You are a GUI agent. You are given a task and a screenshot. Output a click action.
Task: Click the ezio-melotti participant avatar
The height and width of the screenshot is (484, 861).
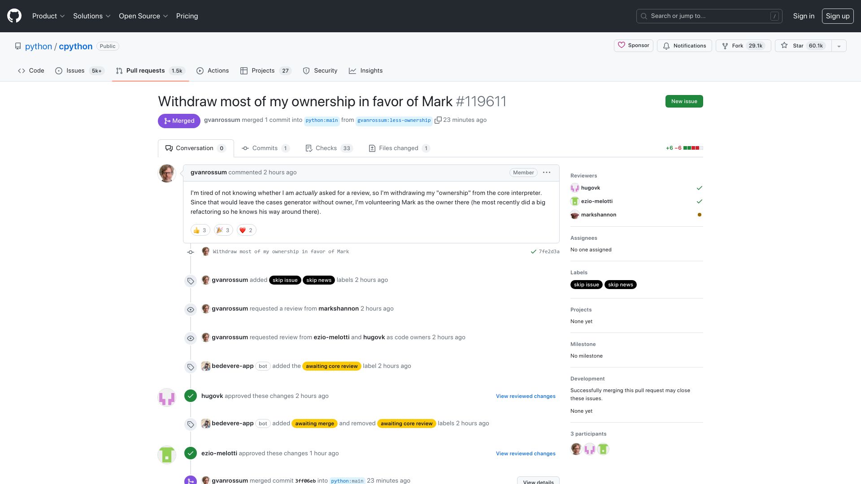coord(603,449)
